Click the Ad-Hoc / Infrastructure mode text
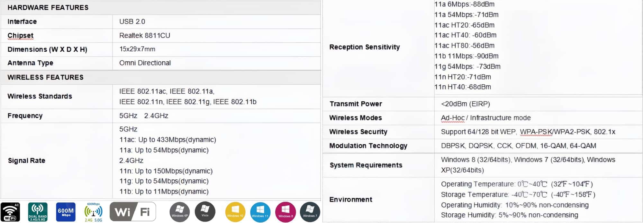The height and width of the screenshot is (223, 643). [486, 118]
